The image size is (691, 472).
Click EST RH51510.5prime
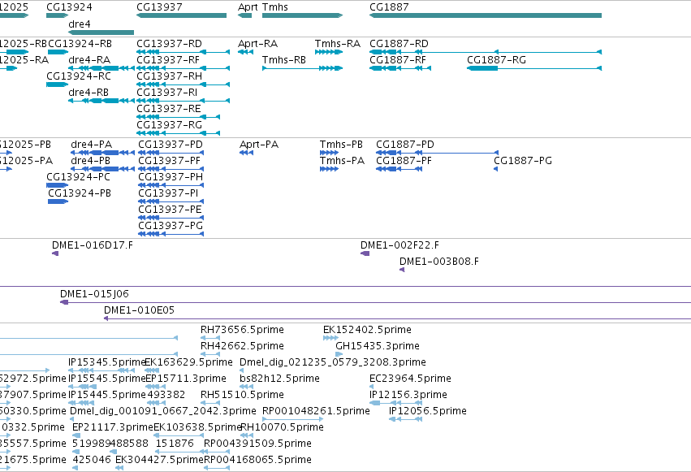(x=242, y=396)
